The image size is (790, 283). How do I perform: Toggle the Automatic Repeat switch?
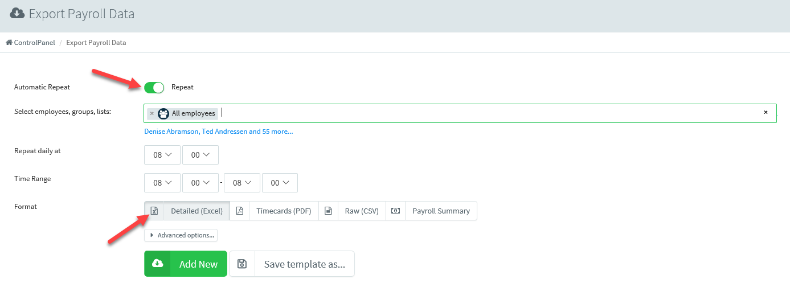[154, 87]
